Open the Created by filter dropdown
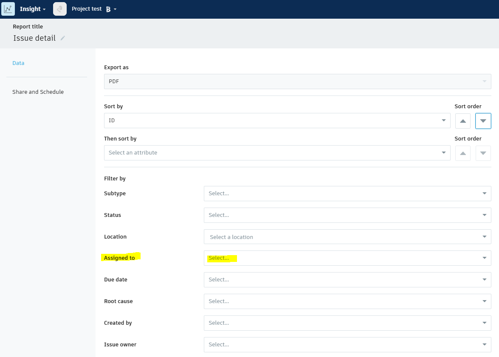 tap(347, 323)
